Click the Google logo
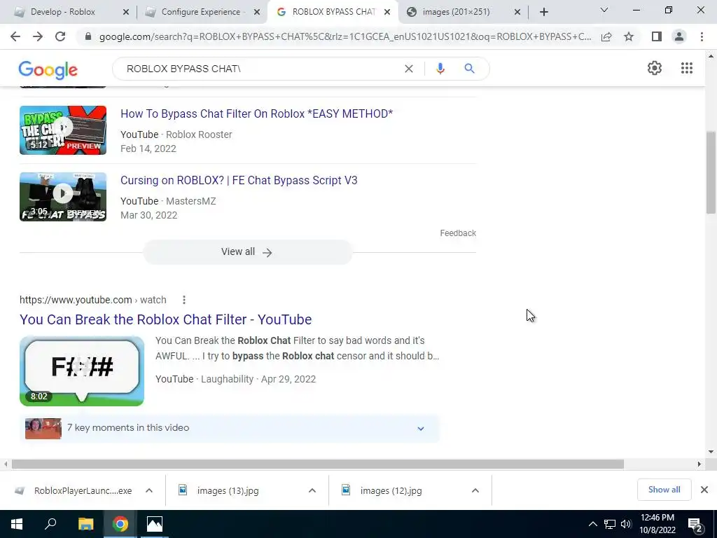This screenshot has width=717, height=538. 48,70
